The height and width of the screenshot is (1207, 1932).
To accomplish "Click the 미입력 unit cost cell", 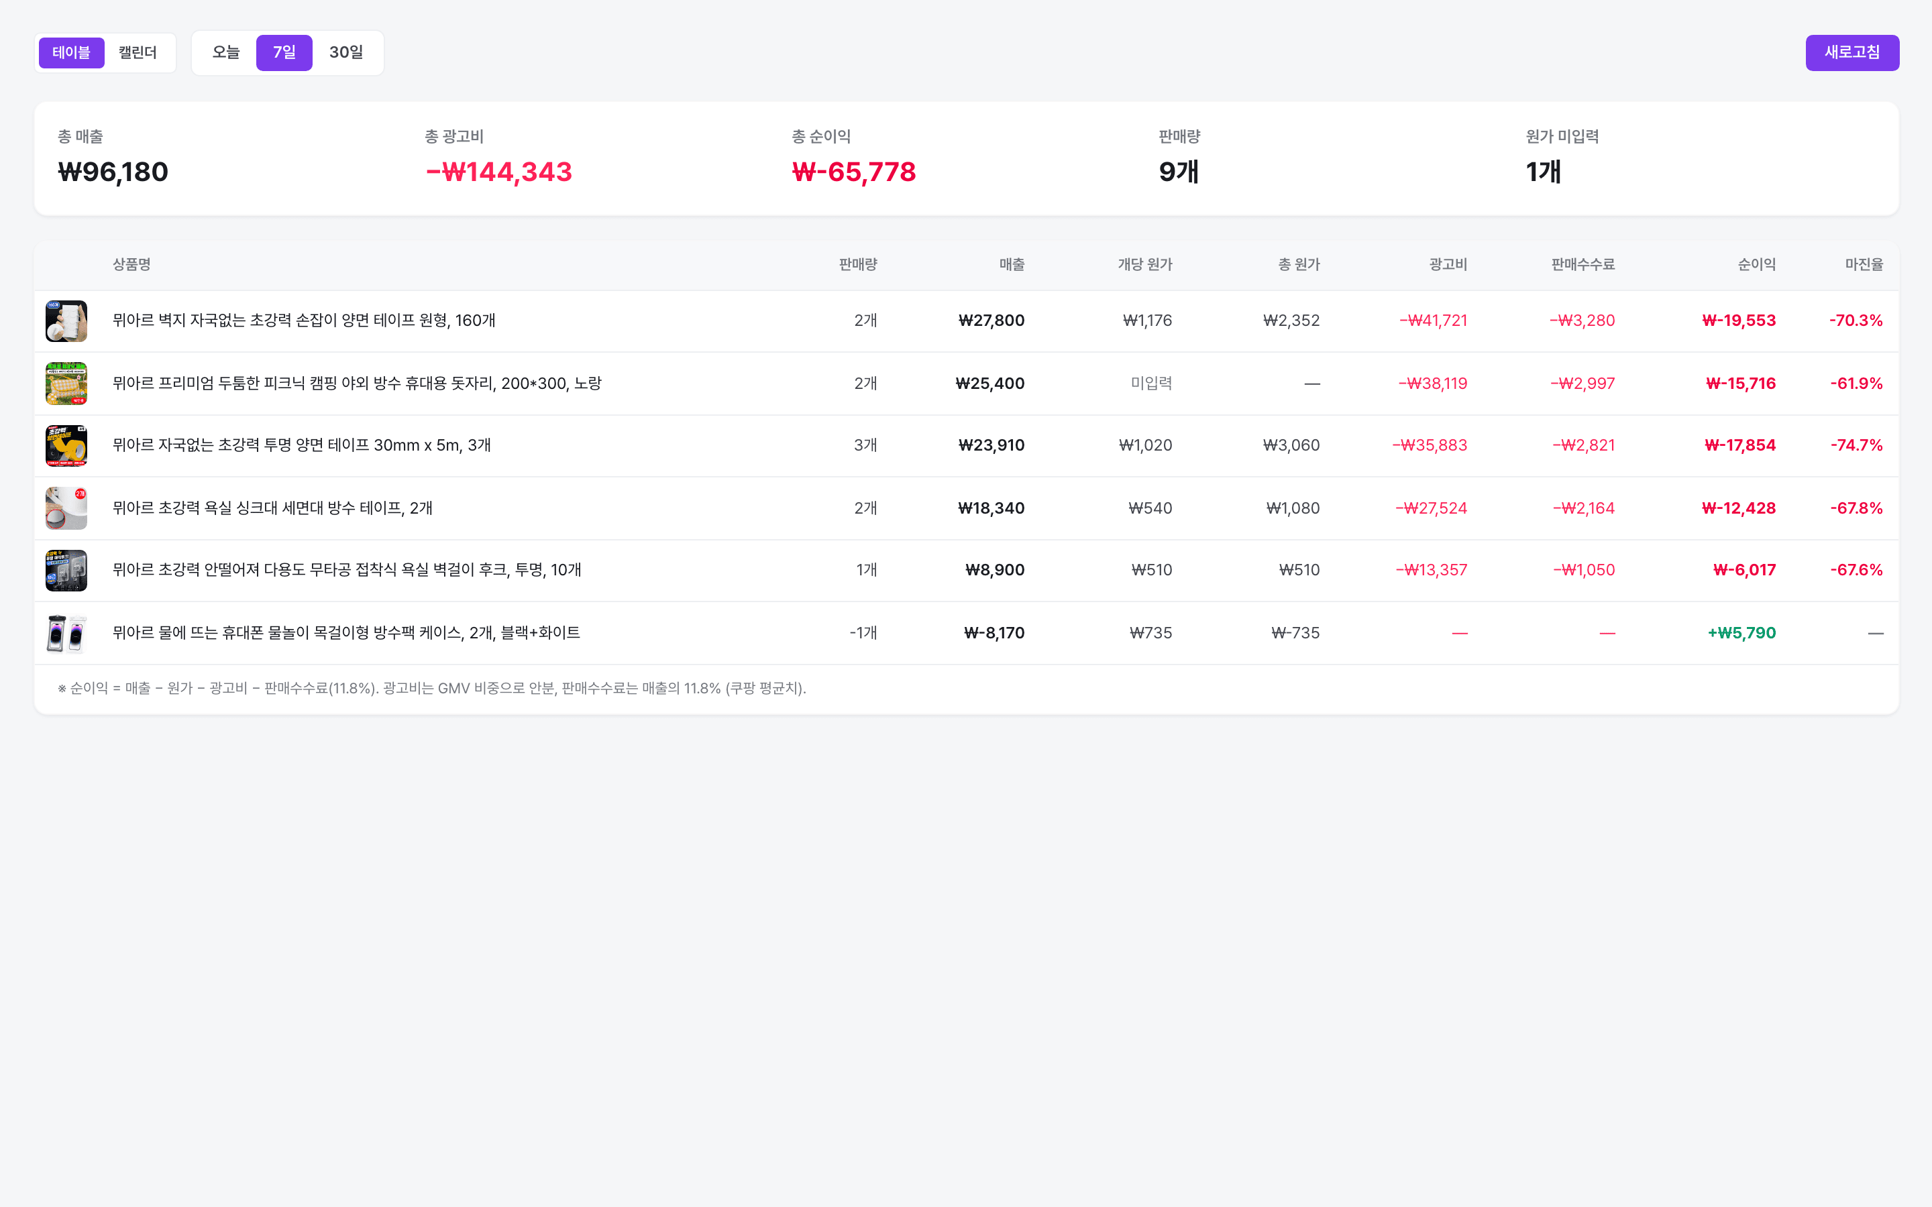I will point(1151,383).
